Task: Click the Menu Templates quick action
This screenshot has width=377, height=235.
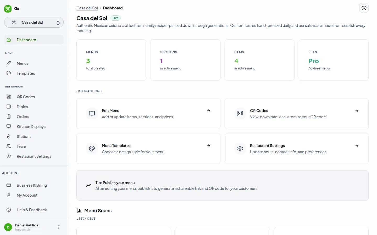Action: click(148, 149)
